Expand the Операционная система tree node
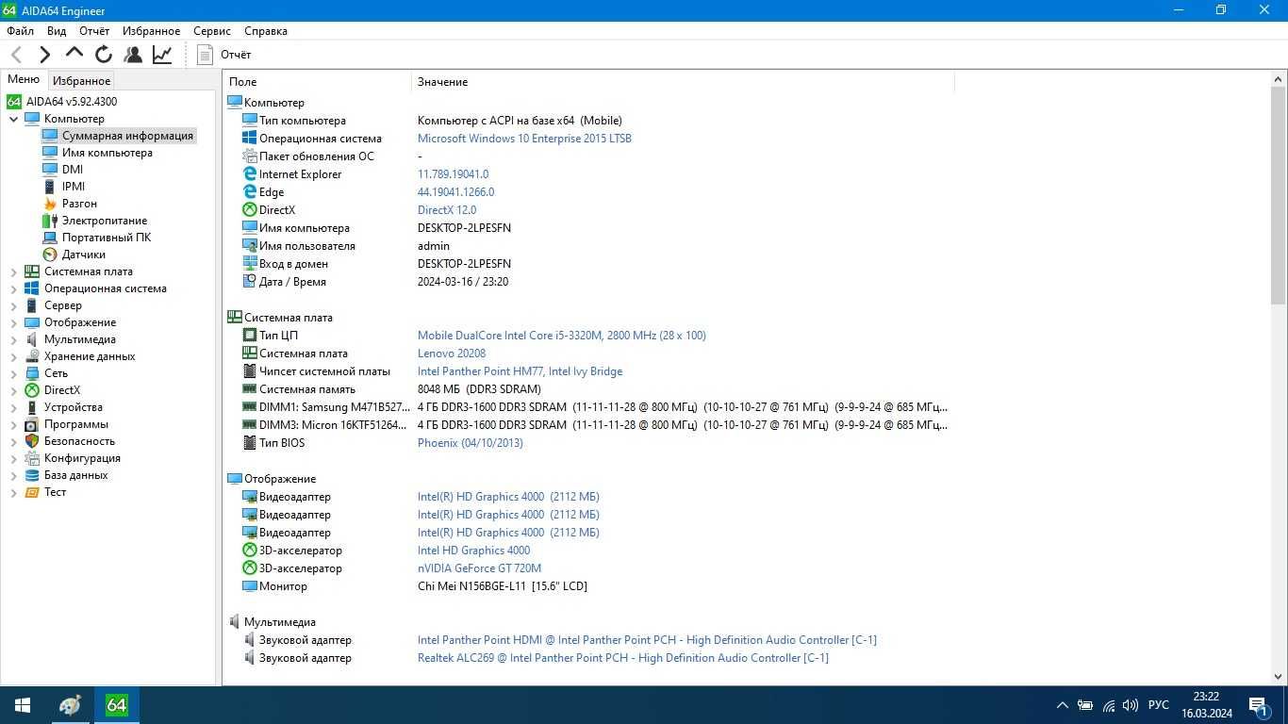This screenshot has width=1288, height=724. (14, 288)
